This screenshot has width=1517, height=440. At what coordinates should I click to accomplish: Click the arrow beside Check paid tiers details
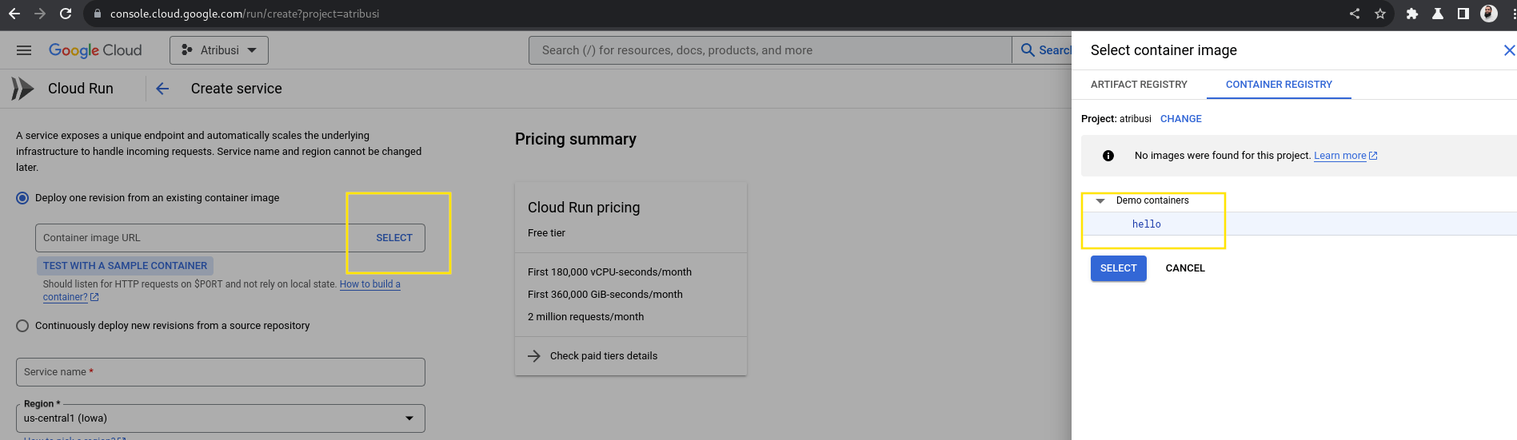click(534, 356)
